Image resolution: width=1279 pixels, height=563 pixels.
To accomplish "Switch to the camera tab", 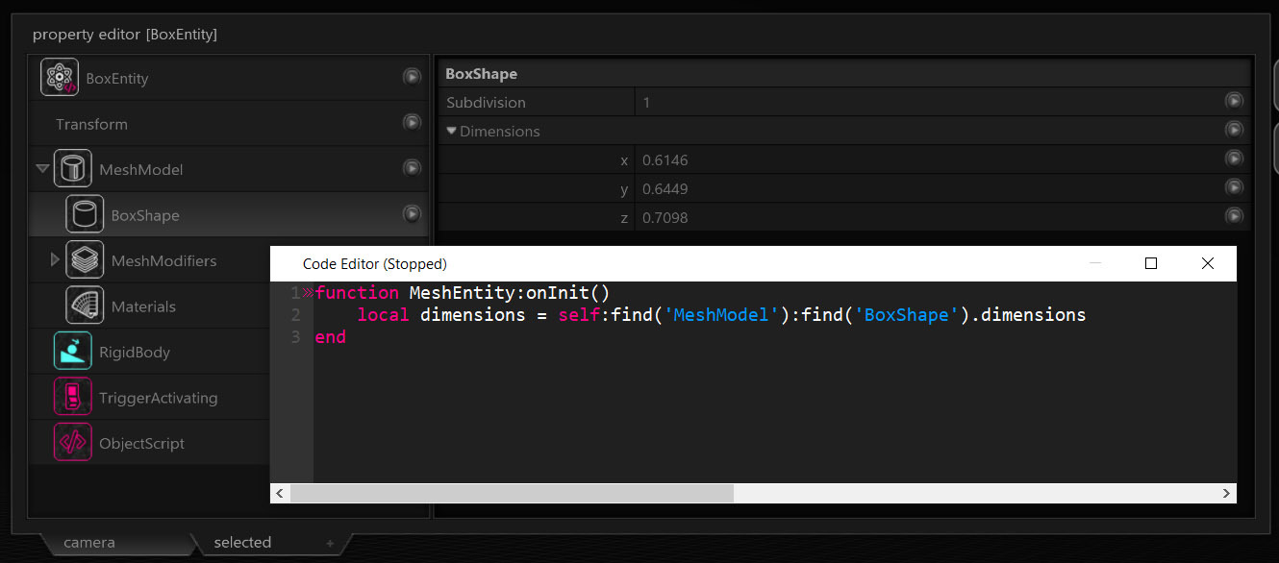I will (x=89, y=543).
